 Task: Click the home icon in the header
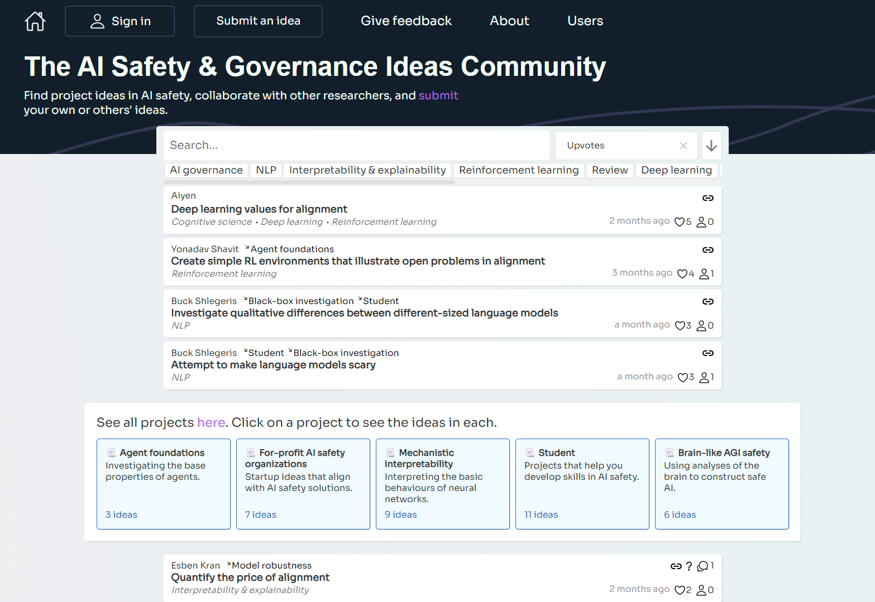pyautogui.click(x=35, y=21)
